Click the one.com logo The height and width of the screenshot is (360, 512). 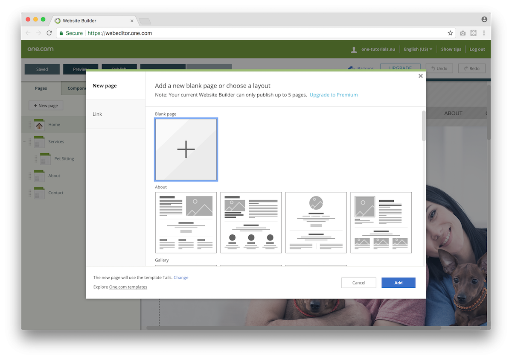(x=41, y=49)
